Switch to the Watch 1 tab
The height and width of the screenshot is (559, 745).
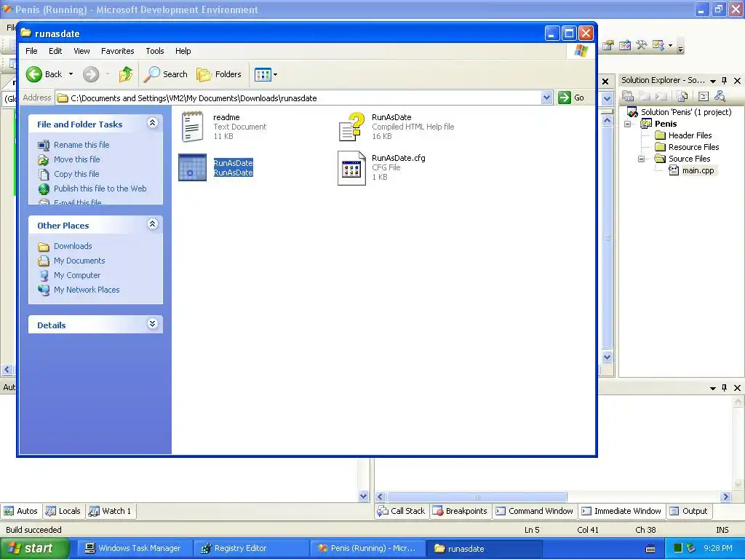pyautogui.click(x=111, y=511)
